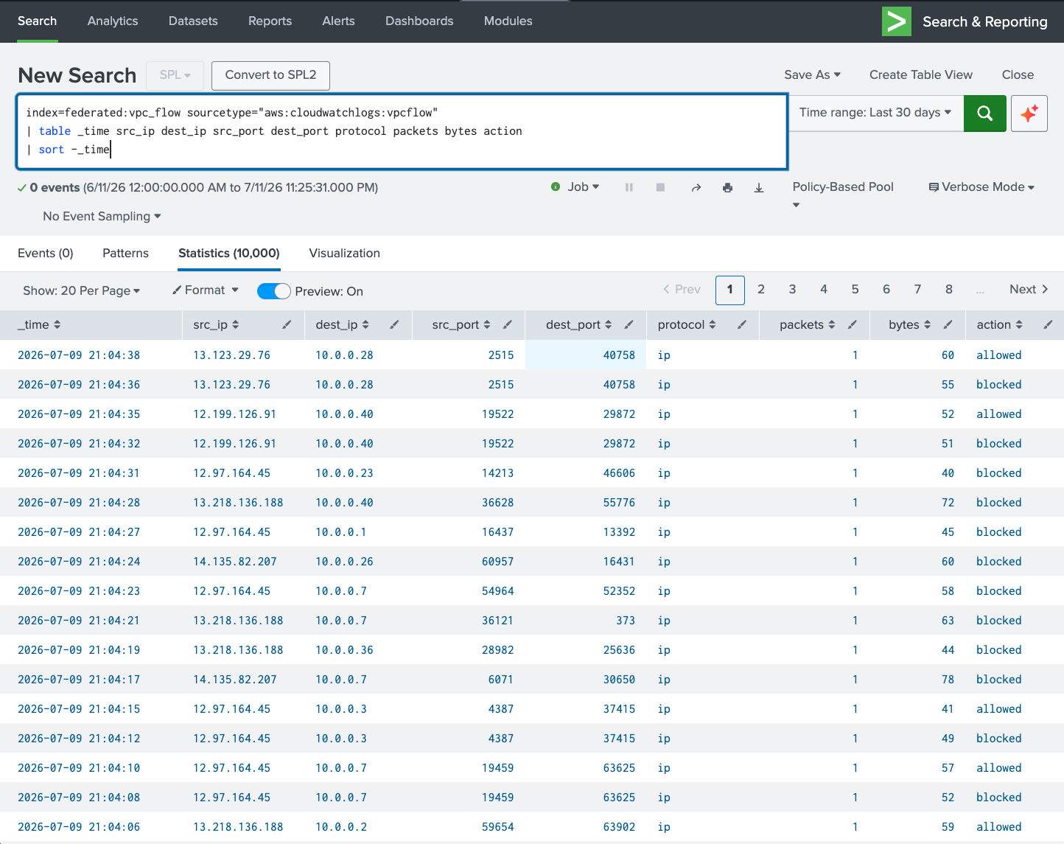Sort by action column header
This screenshot has width=1064, height=844.
click(x=1000, y=324)
